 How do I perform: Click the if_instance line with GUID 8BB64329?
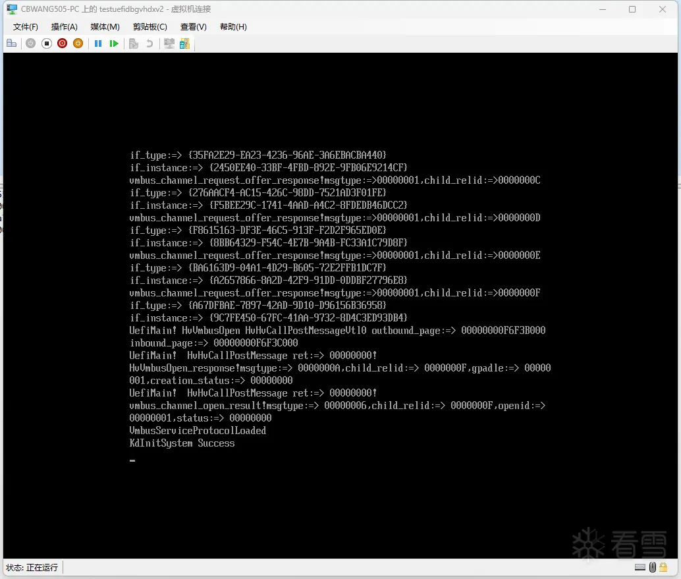tap(269, 243)
